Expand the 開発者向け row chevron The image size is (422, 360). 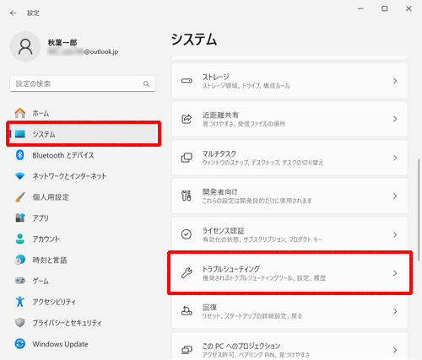pos(395,196)
